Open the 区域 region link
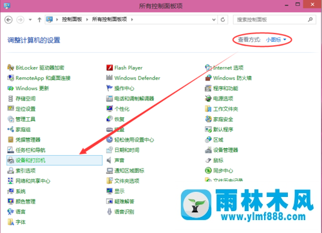This screenshot has width=322, height=233. click(218, 140)
